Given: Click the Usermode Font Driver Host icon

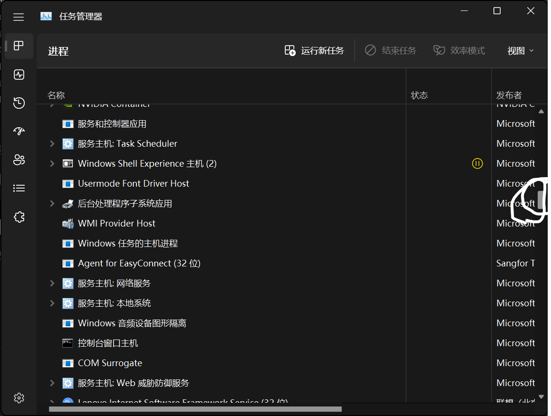Looking at the screenshot, I should click(x=68, y=184).
